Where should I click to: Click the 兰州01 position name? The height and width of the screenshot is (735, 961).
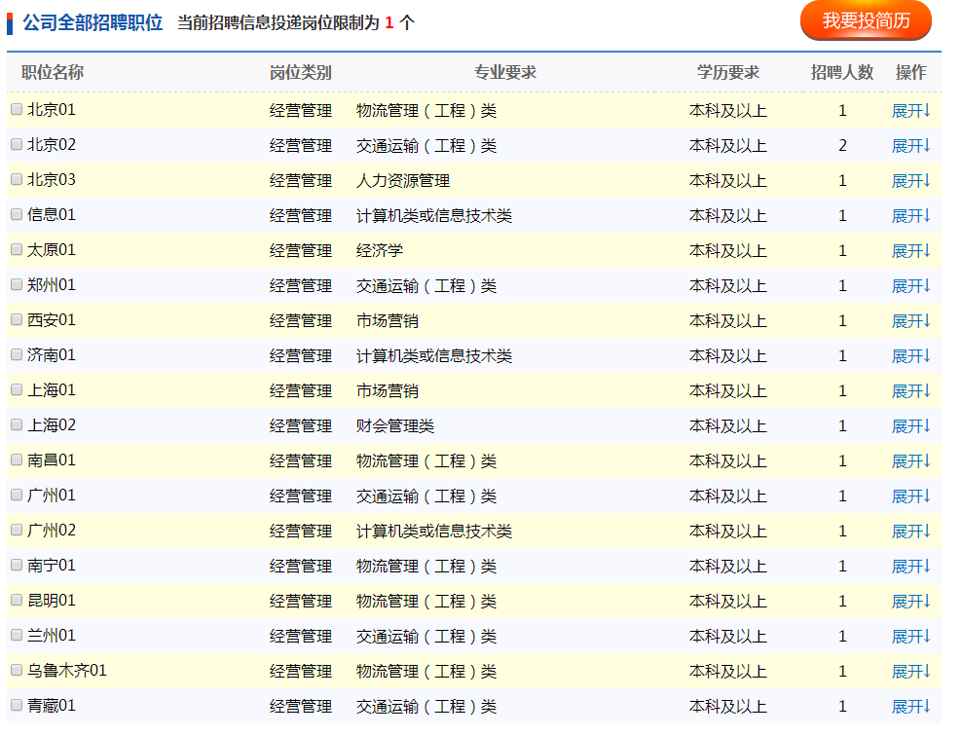(52, 636)
